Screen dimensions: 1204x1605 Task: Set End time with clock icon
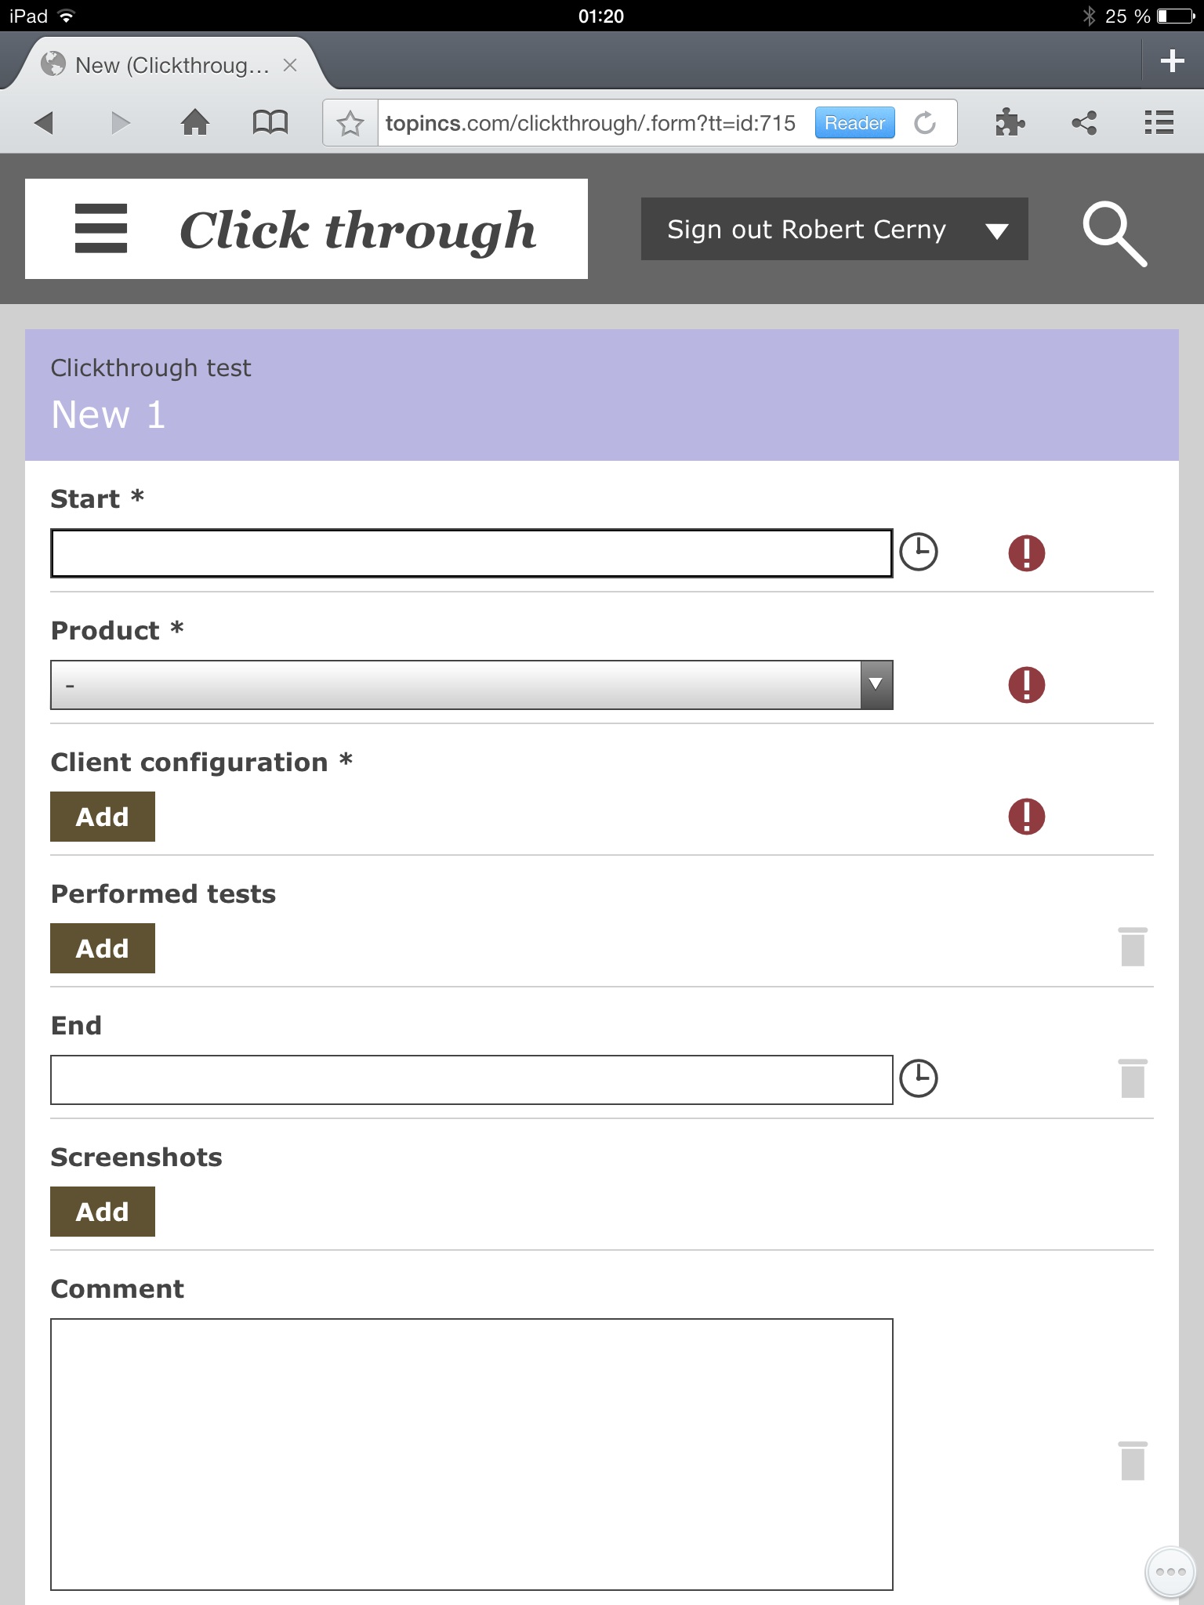(918, 1079)
